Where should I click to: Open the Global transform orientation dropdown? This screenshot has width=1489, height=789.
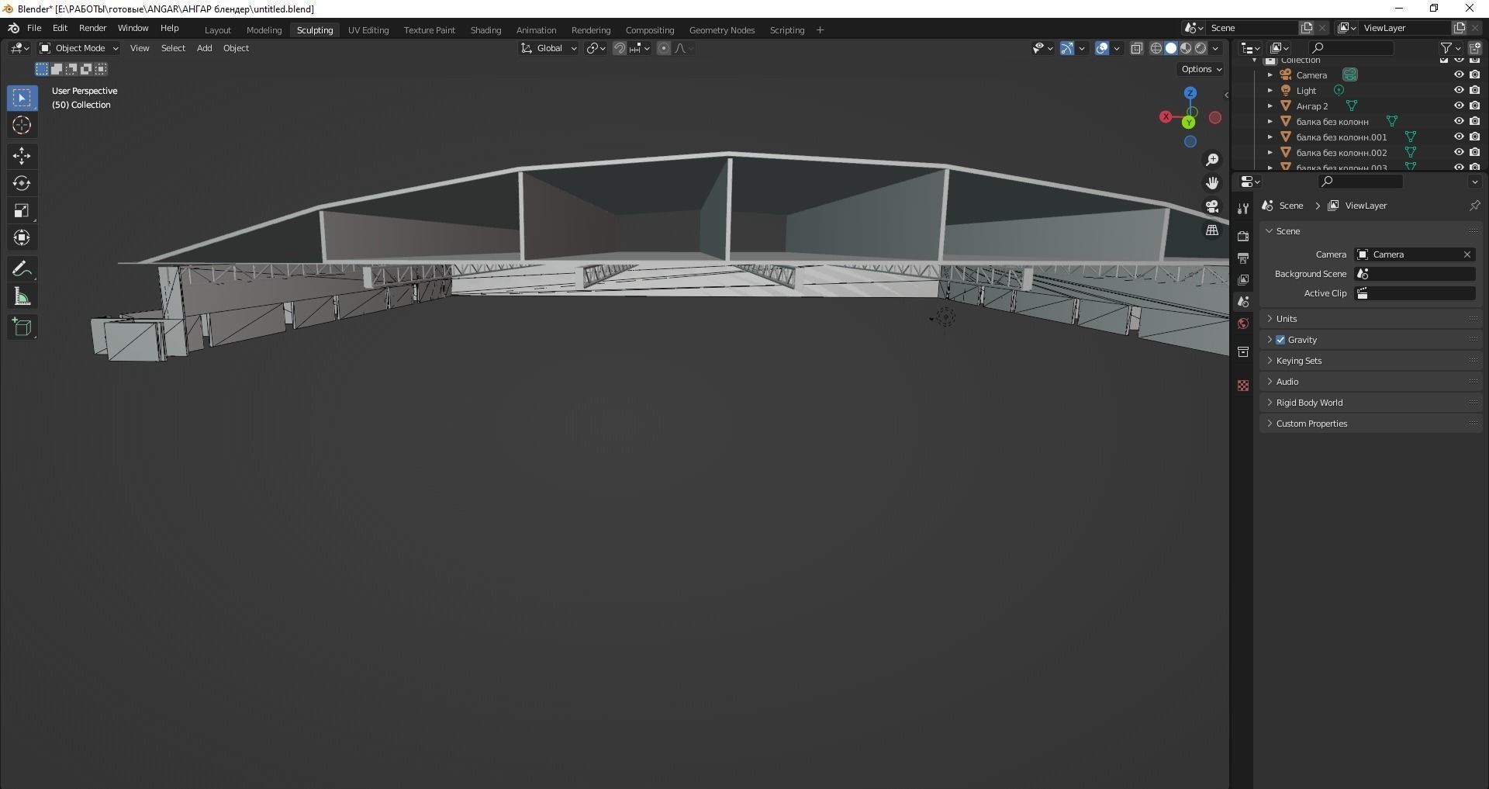tap(548, 48)
